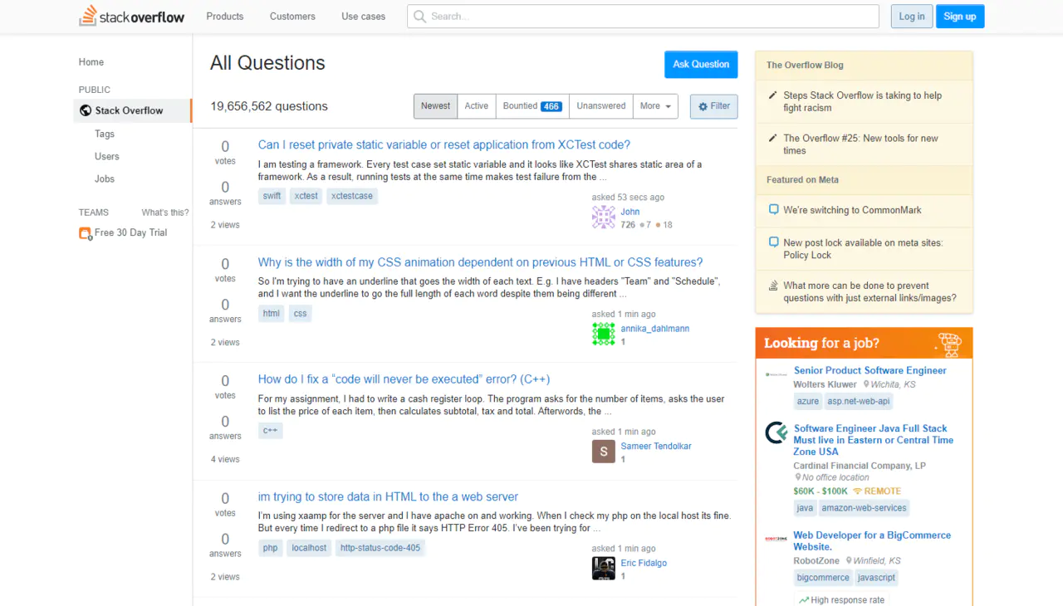The width and height of the screenshot is (1063, 606).
Task: Open the store data in HTML question
Action: [x=388, y=496]
